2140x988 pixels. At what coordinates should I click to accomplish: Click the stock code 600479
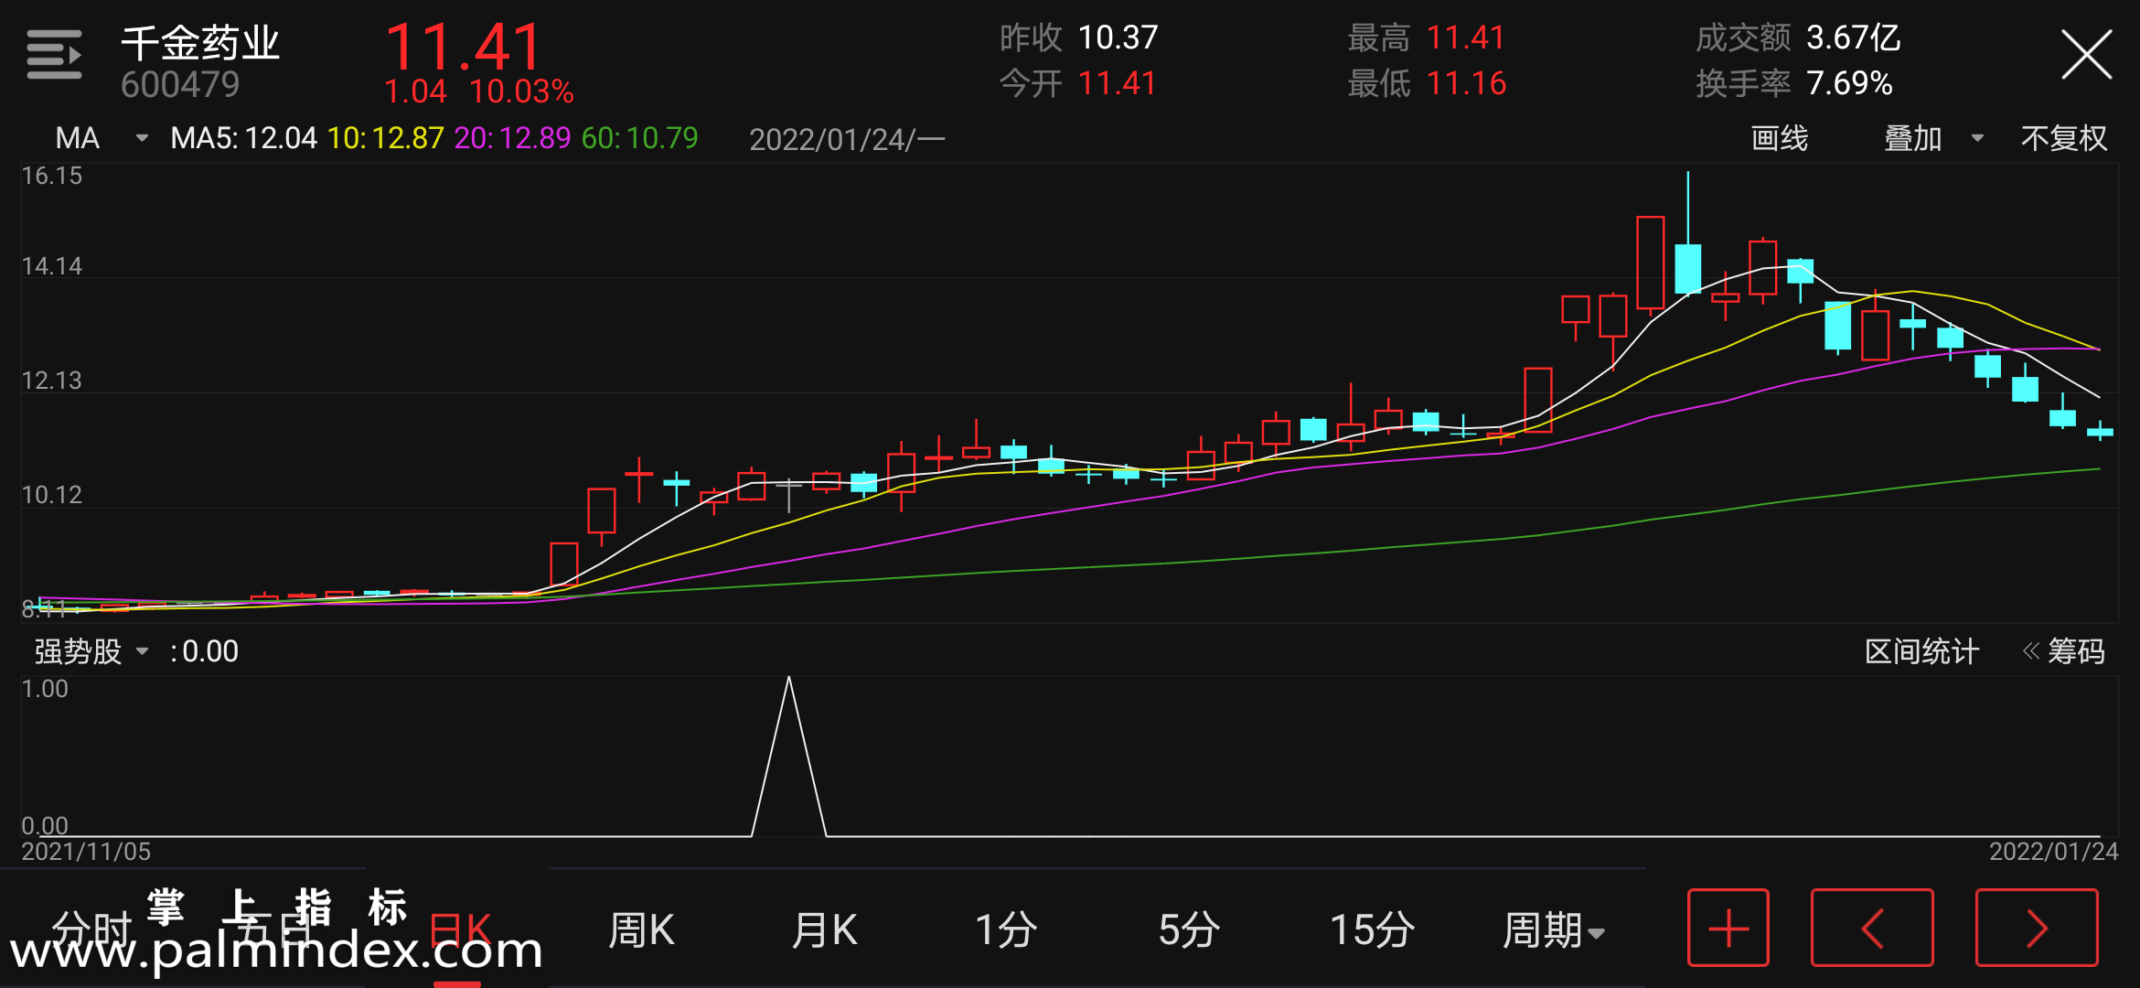[x=180, y=85]
